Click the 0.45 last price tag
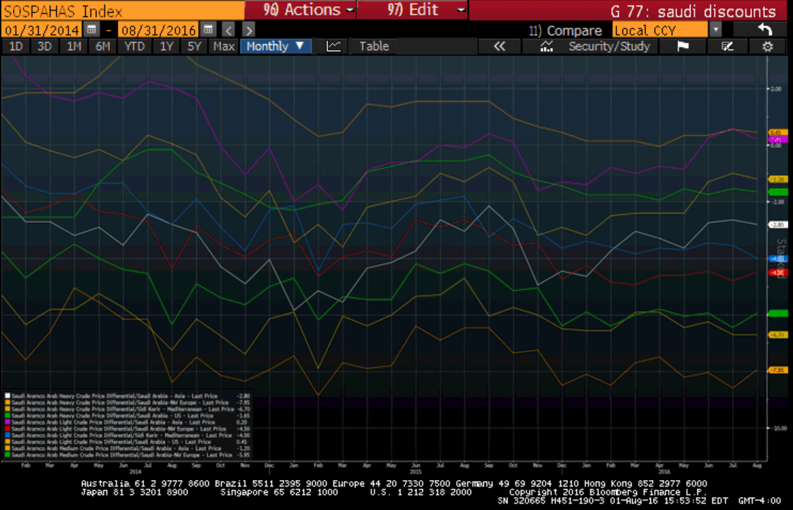Image resolution: width=793 pixels, height=510 pixels. (x=778, y=132)
